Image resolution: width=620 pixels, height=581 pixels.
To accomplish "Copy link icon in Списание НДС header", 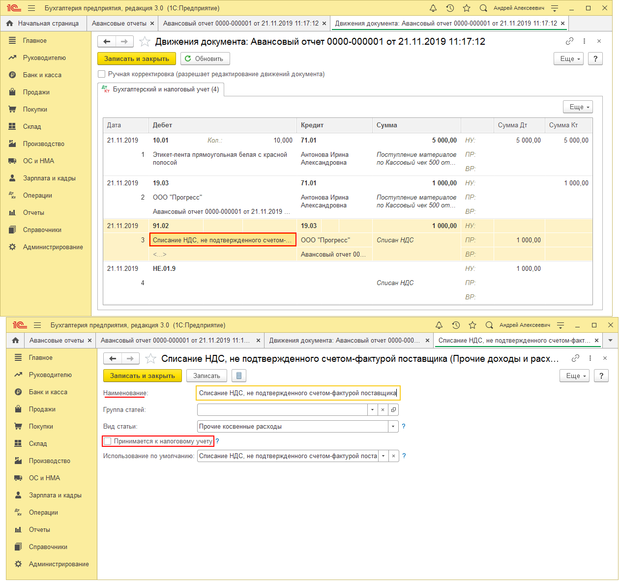I will [x=575, y=358].
